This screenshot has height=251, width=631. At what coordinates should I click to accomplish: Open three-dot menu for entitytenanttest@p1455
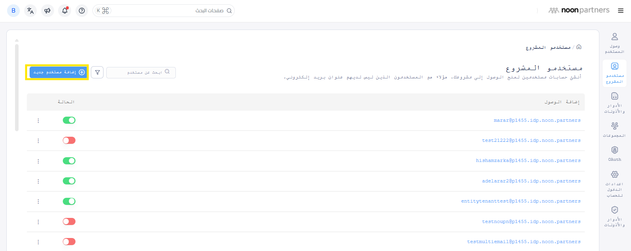[x=38, y=201]
